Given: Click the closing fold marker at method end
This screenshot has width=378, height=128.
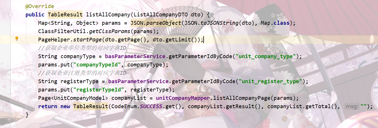Looking at the screenshot, I should pyautogui.click(x=10, y=114).
